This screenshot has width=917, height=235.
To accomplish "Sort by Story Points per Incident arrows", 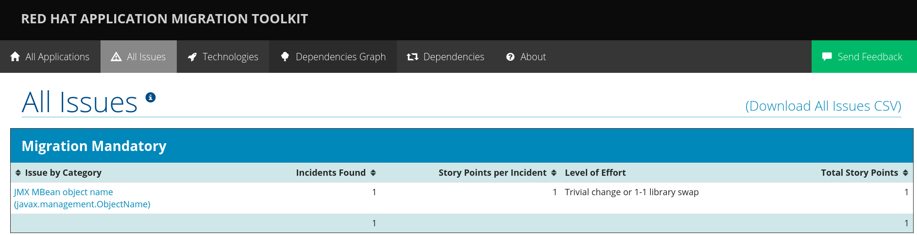I will click(x=554, y=173).
